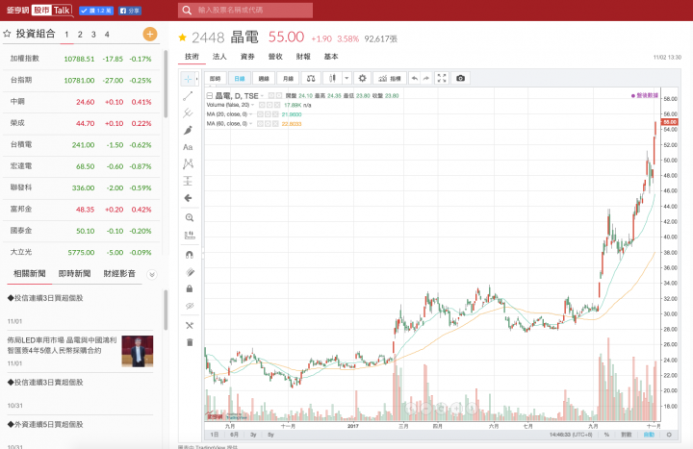This screenshot has width=693, height=449.
Task: Toggle magnet mode on chart
Action: click(190, 255)
